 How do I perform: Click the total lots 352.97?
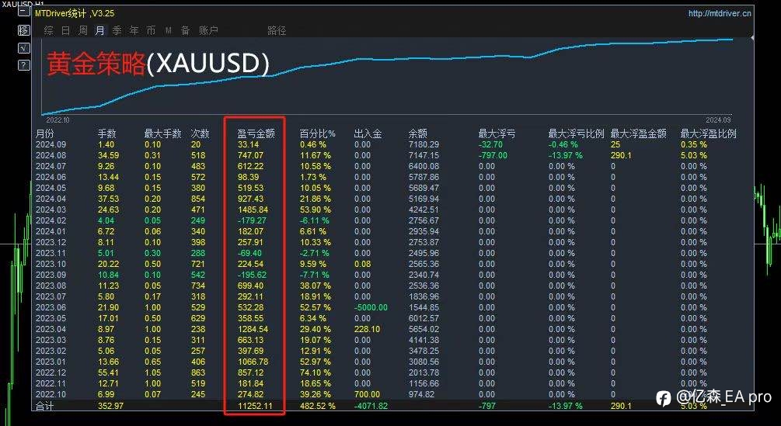[x=110, y=406]
